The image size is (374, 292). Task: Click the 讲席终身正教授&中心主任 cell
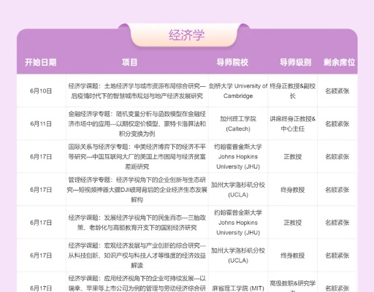pos(293,123)
